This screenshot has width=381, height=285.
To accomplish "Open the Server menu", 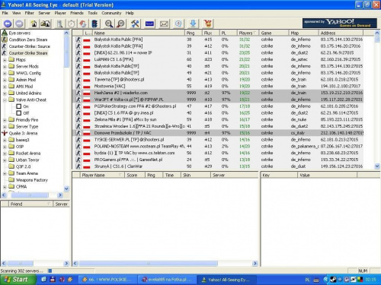I will [44, 13].
